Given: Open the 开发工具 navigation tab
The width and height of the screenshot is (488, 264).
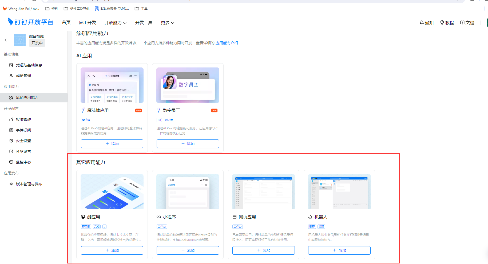Looking at the screenshot, I should tap(144, 23).
